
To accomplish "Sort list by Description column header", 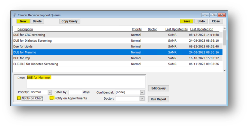I will tap(25, 29).
